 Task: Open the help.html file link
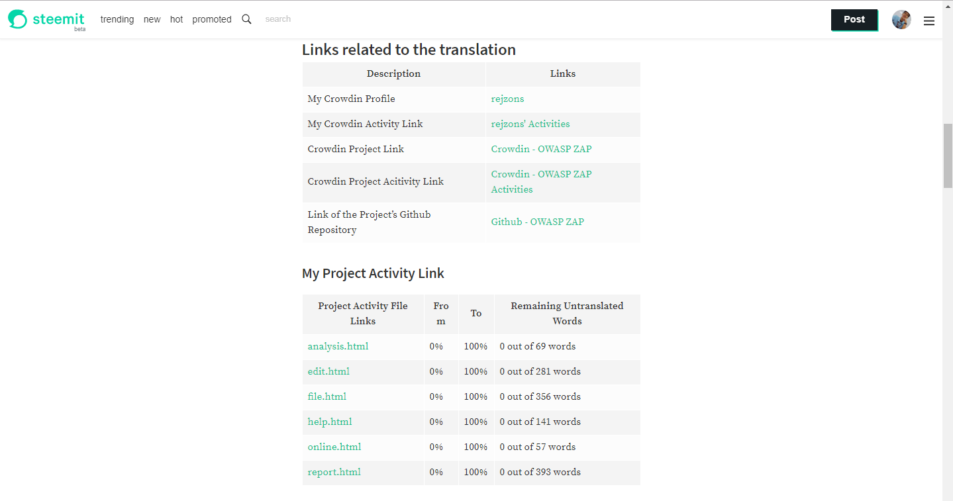[330, 422]
